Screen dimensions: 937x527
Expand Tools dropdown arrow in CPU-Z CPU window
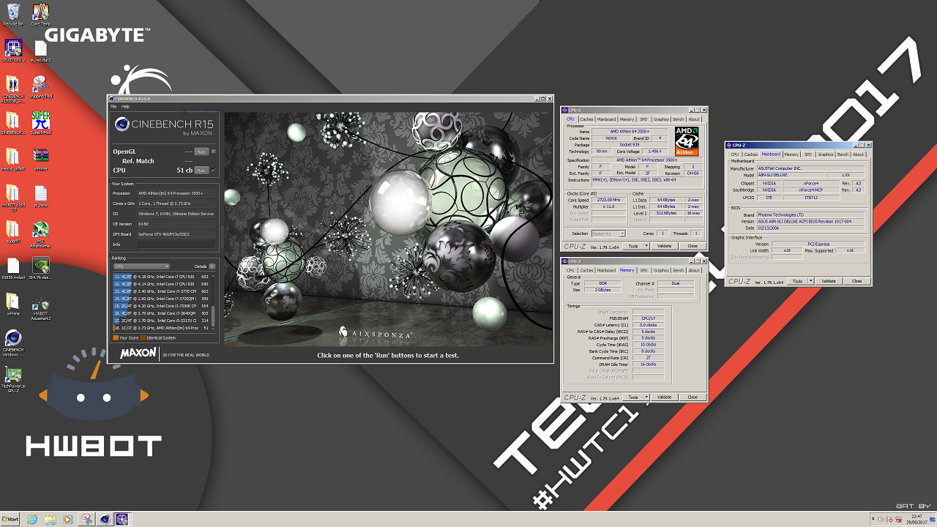click(647, 246)
